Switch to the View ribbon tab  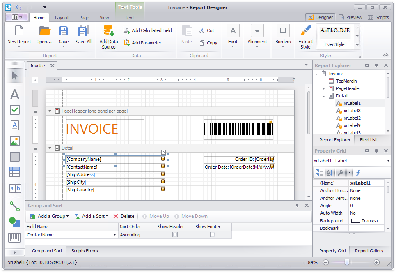pyautogui.click(x=104, y=18)
